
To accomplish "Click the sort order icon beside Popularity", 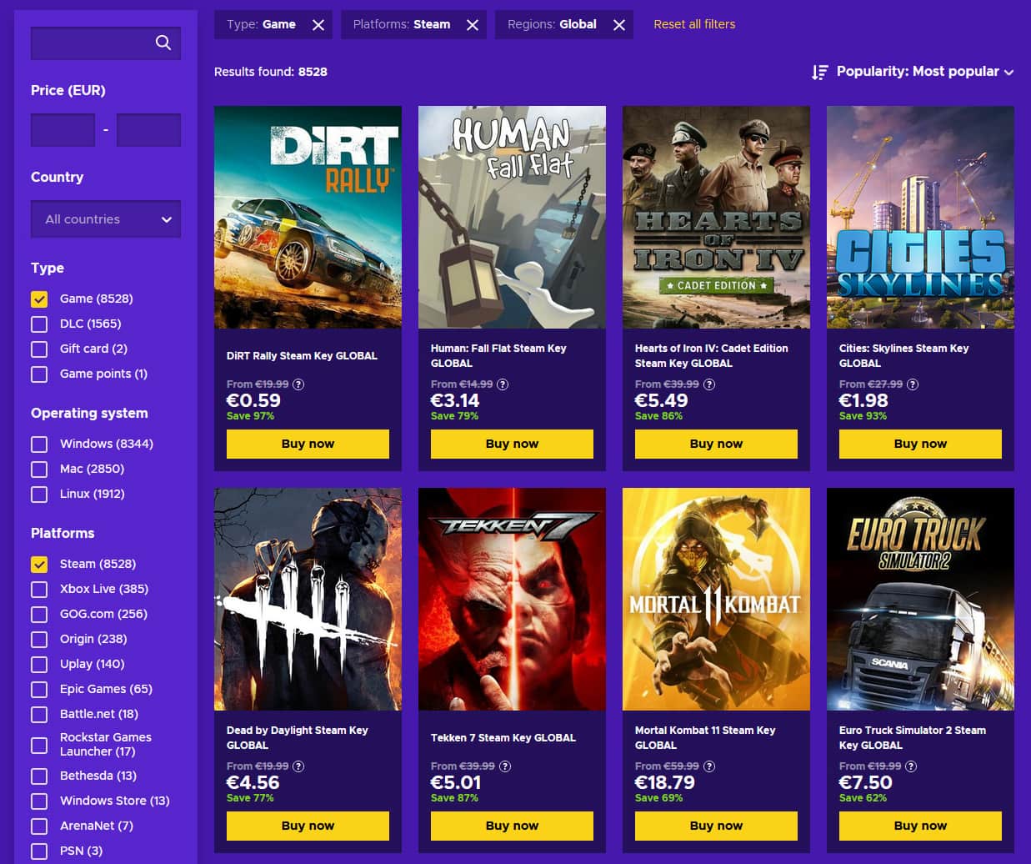I will point(819,72).
